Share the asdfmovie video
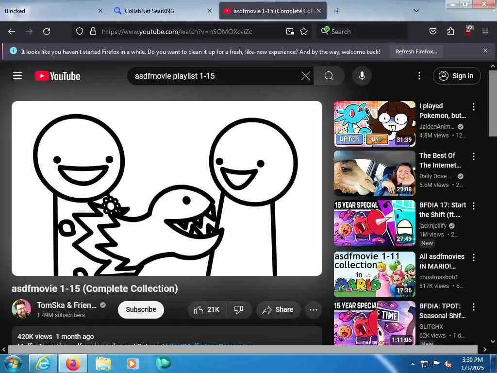 278,309
